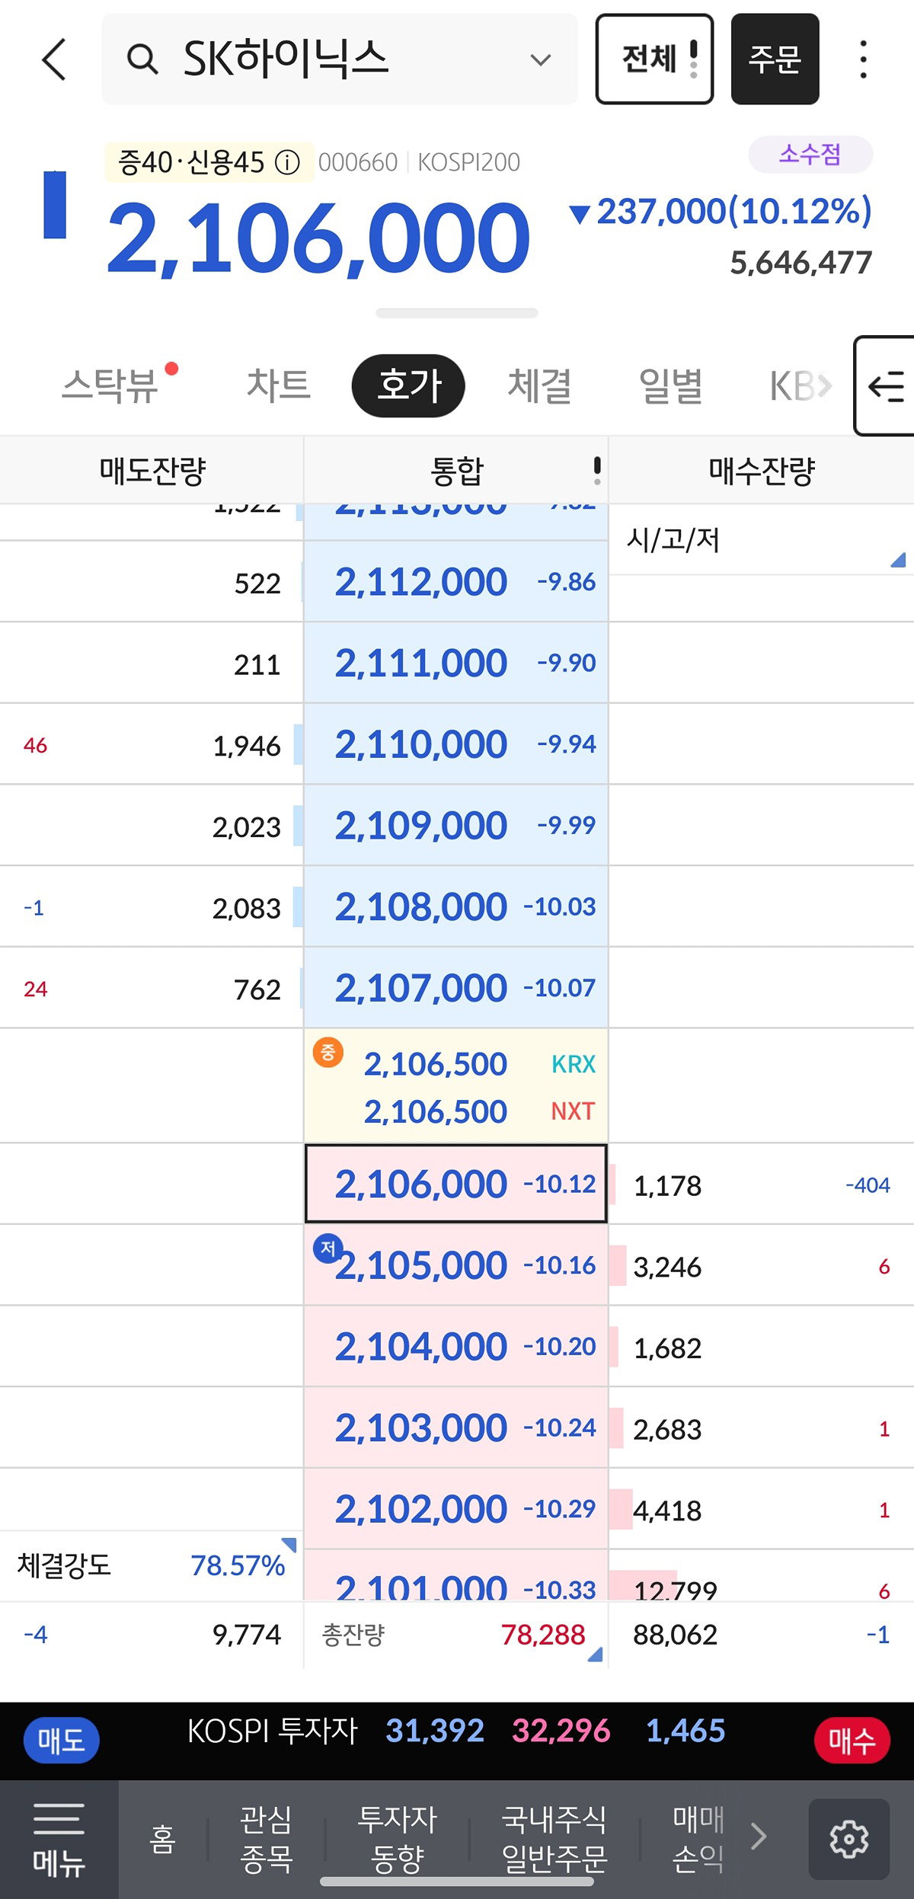This screenshot has width=914, height=1899.
Task: Toggle the 통합 exchange view header
Action: [x=456, y=470]
